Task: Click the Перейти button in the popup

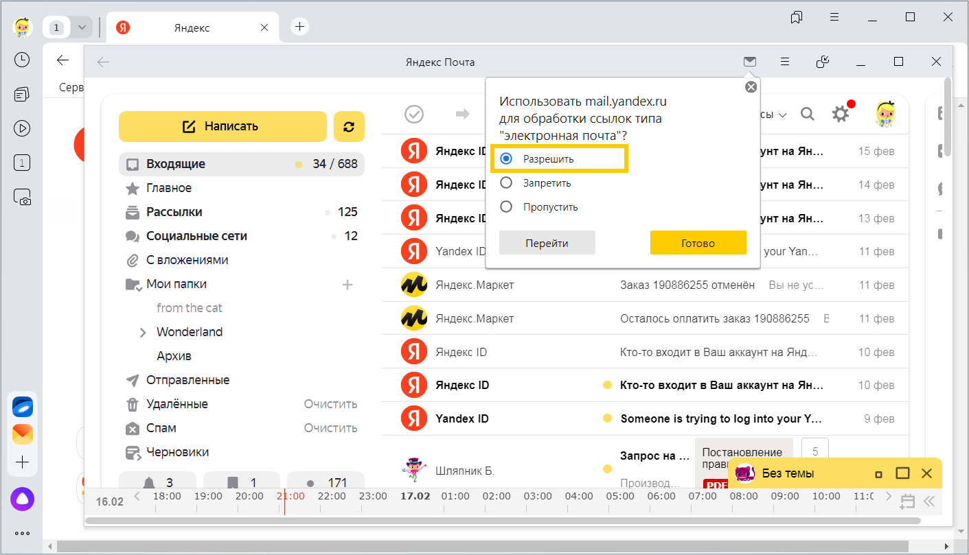Action: coord(547,243)
